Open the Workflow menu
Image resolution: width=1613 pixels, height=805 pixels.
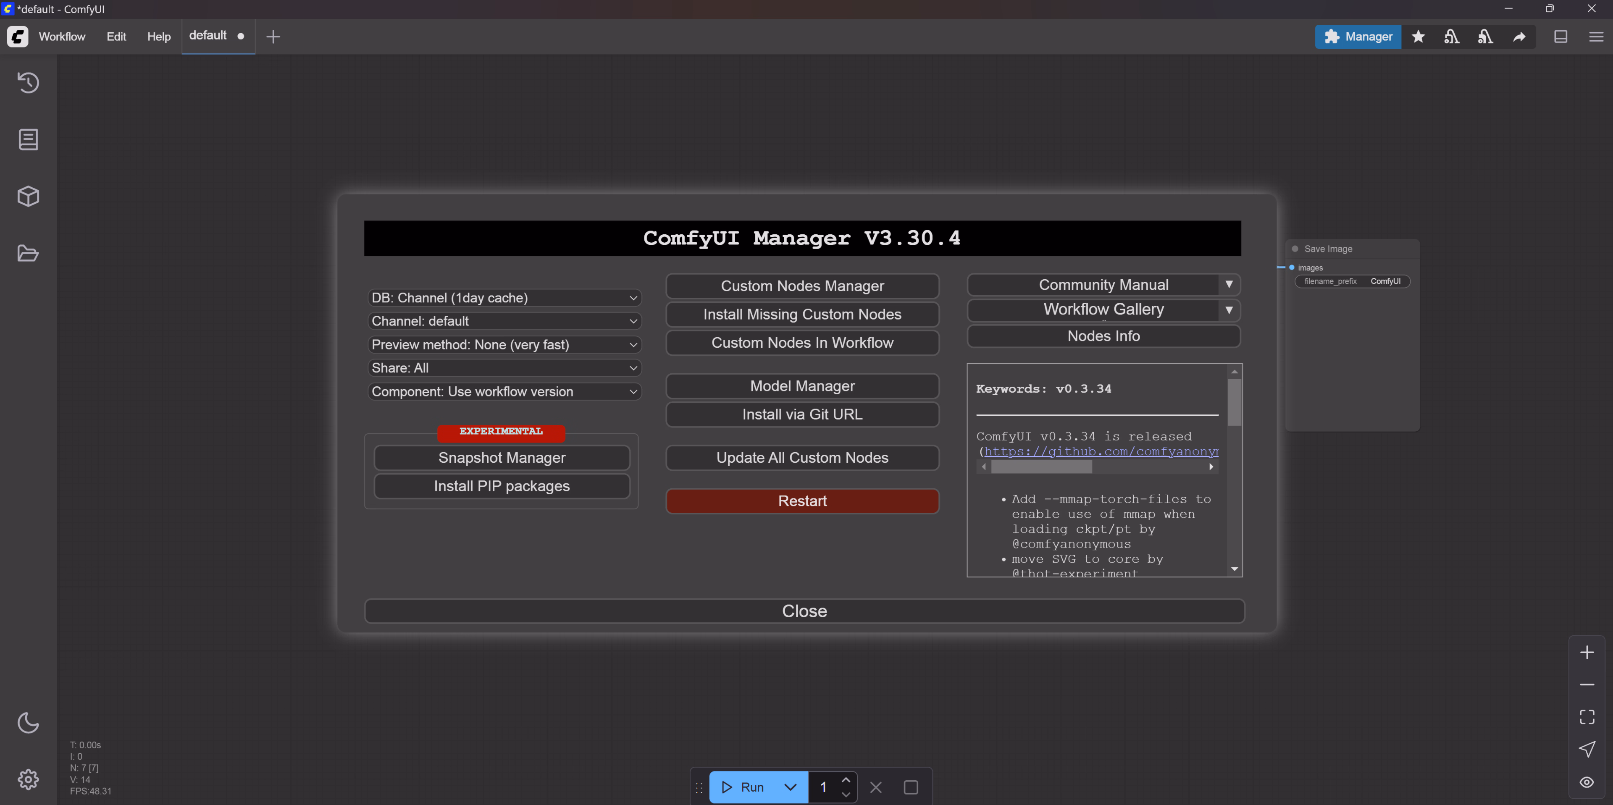tap(62, 36)
